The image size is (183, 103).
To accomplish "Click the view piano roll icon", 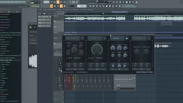I will 94,6.
